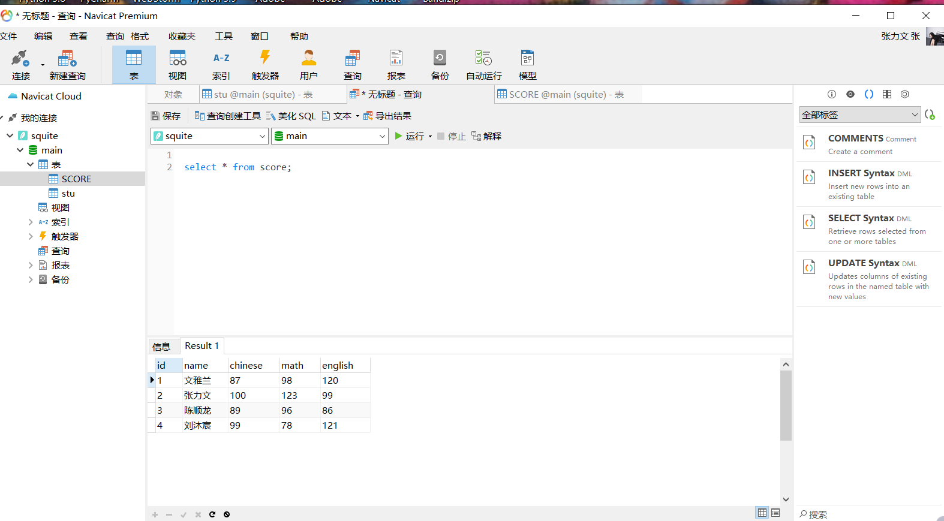
Task: Open the 视图 view toolbar icon
Action: pos(178,65)
